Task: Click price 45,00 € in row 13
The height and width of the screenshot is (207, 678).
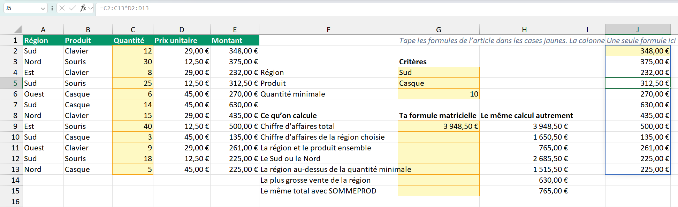Action: (182, 169)
